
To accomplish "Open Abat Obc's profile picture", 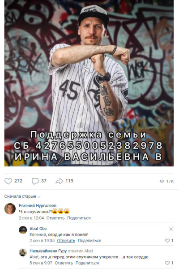I will pyautogui.click(x=23, y=230).
